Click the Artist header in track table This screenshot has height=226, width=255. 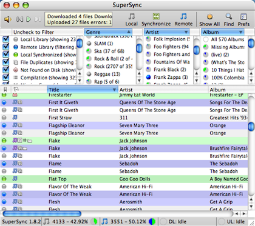coord(163,90)
